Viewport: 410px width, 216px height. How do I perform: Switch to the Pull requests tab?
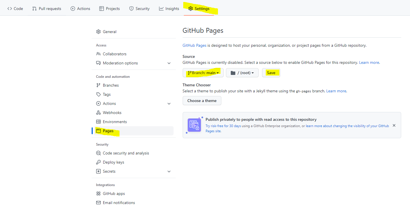coord(47,9)
